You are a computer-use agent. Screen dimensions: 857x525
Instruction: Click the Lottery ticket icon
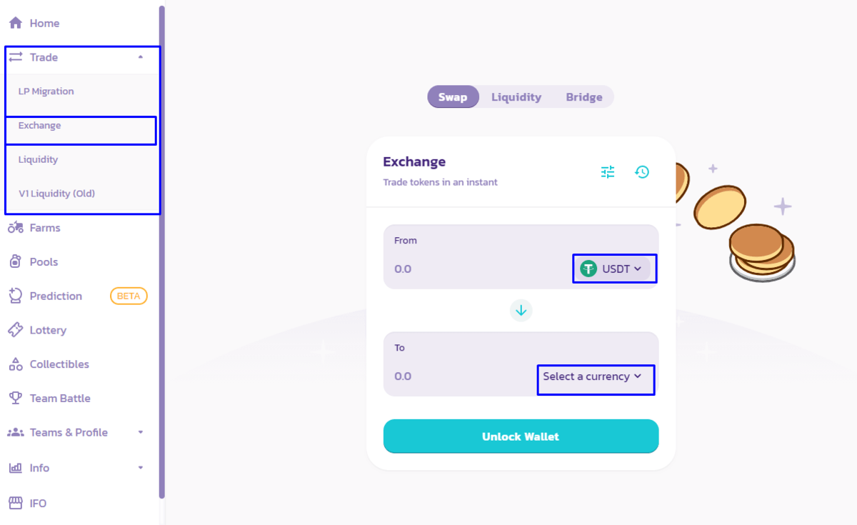click(x=16, y=330)
